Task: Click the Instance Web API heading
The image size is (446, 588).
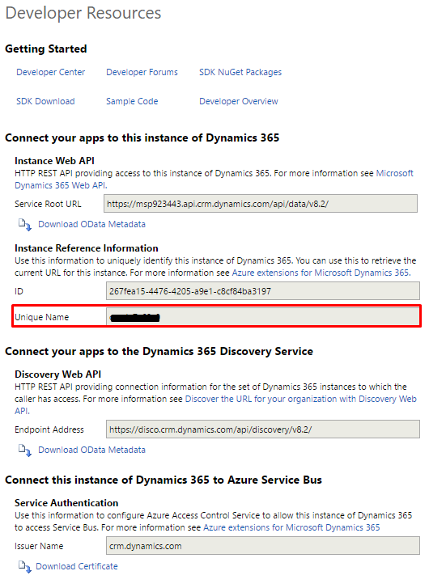Action: click(54, 160)
